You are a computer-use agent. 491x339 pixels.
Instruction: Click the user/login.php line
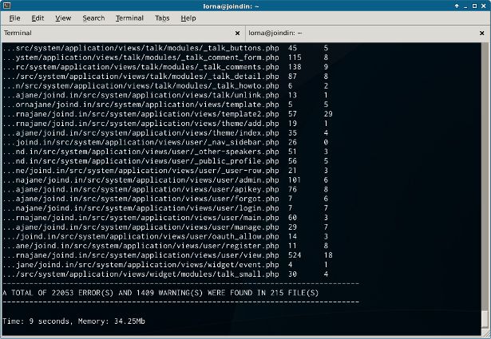coord(165,208)
